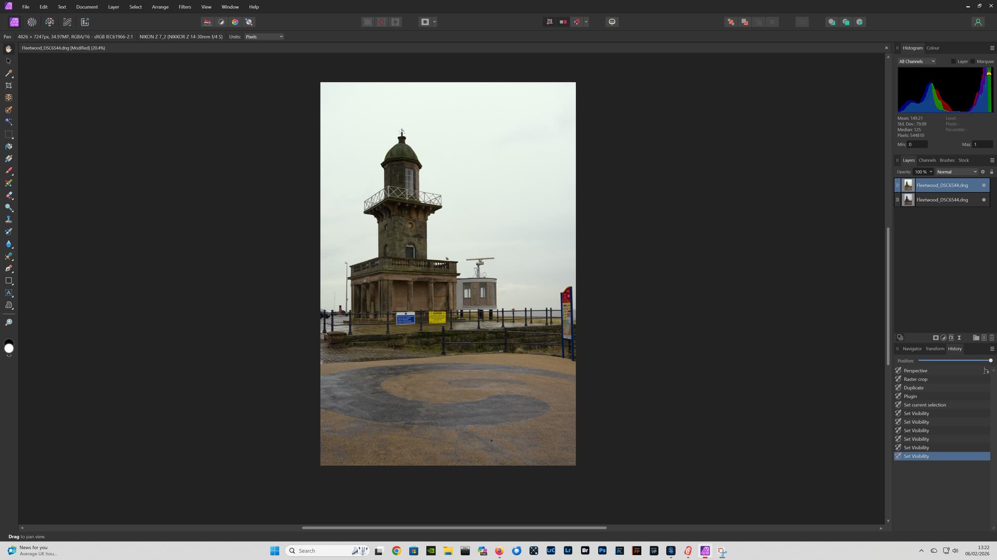Pick the Pen tool

(x=9, y=269)
